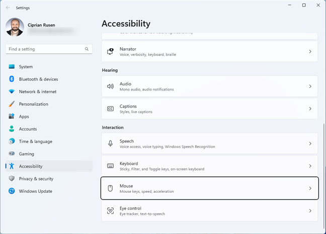Click the Interaction section heading
326x234 pixels.
click(x=113, y=128)
